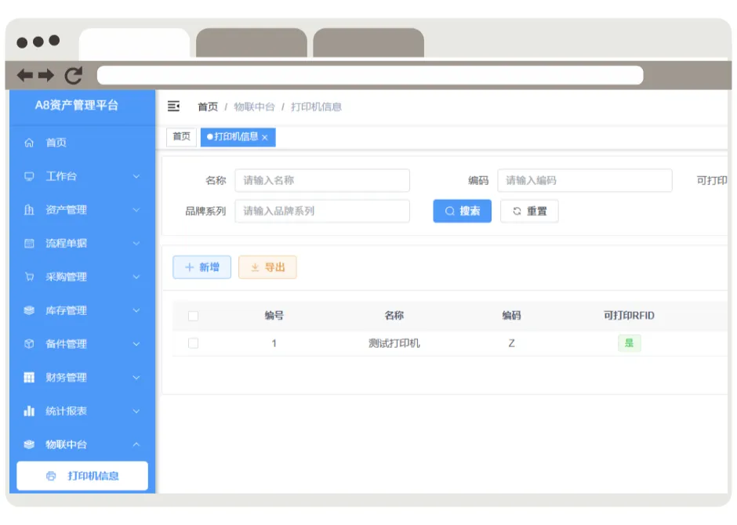Click the green 是 tag
The width and height of the screenshot is (737, 525).
pos(630,343)
